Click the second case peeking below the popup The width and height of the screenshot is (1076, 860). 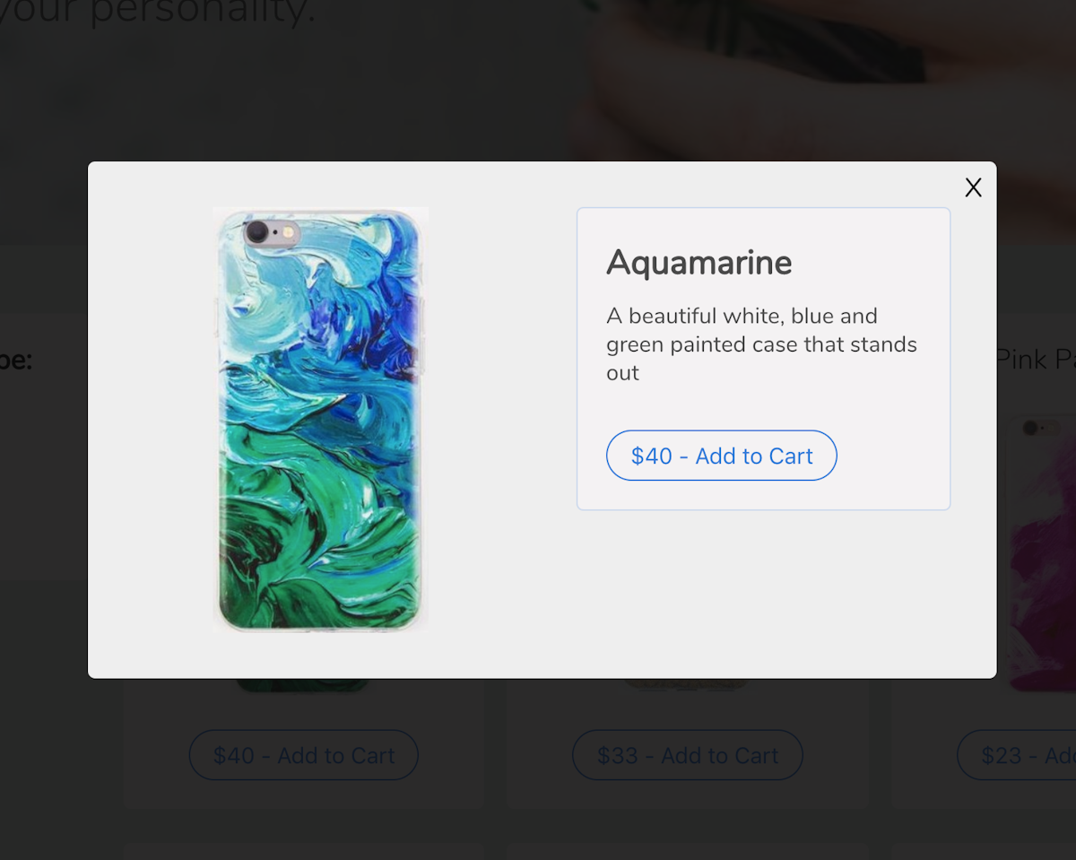click(687, 684)
